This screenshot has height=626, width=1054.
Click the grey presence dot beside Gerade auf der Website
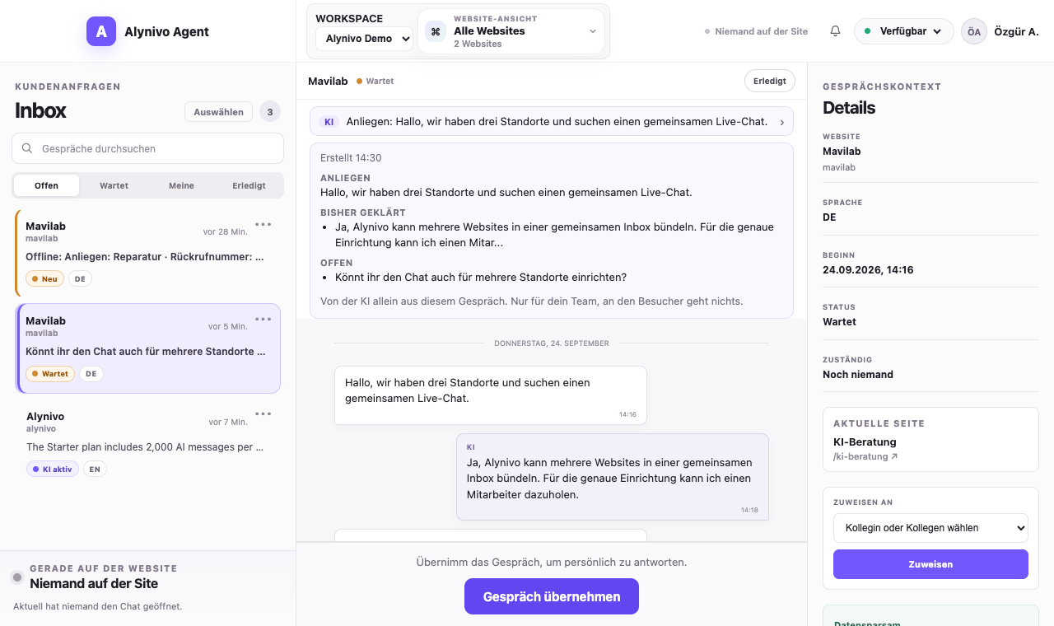click(x=17, y=577)
